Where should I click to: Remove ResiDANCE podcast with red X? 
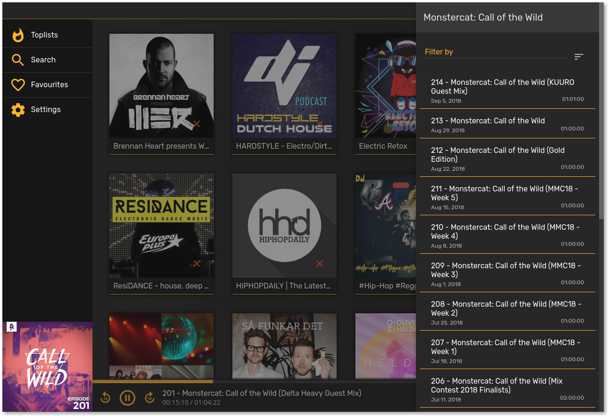(197, 264)
